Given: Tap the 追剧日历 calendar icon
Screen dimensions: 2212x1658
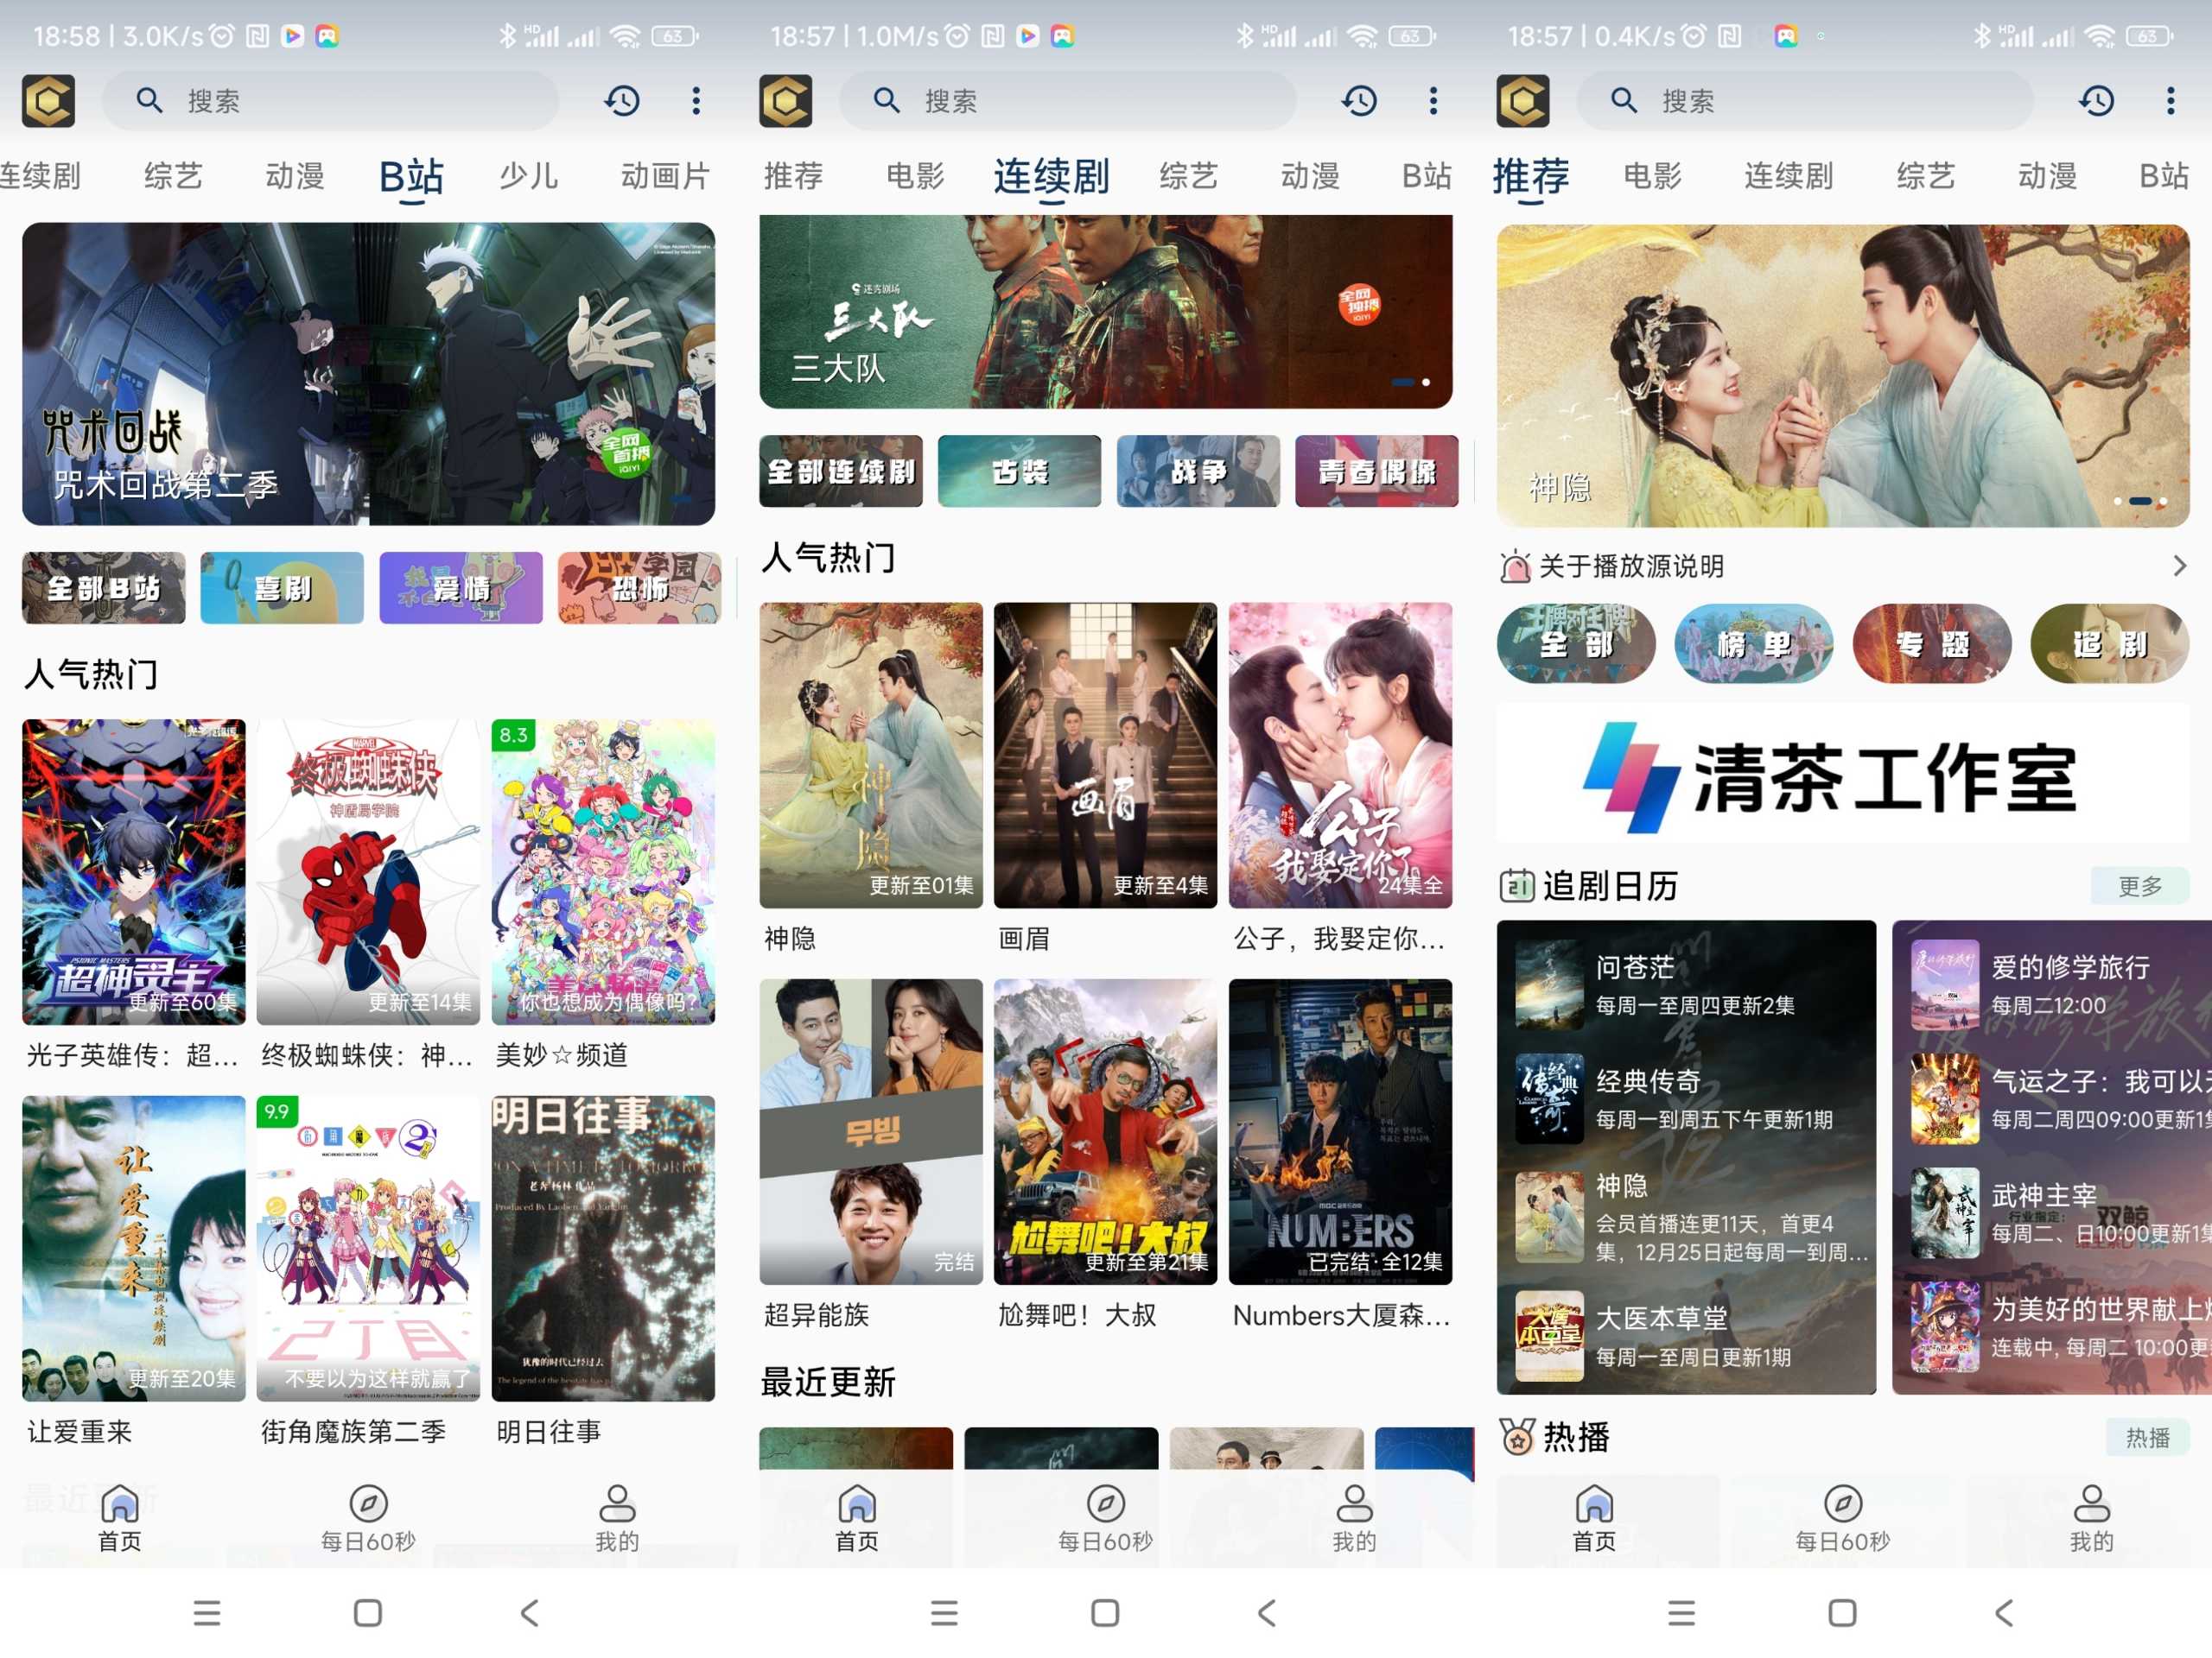Looking at the screenshot, I should coord(1516,885).
